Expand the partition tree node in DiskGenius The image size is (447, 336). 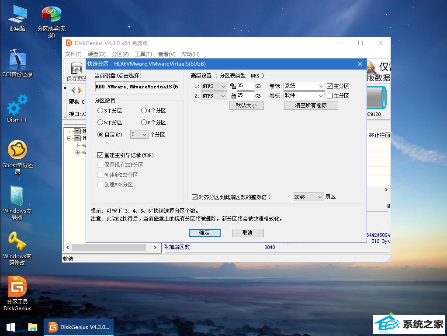point(77,152)
